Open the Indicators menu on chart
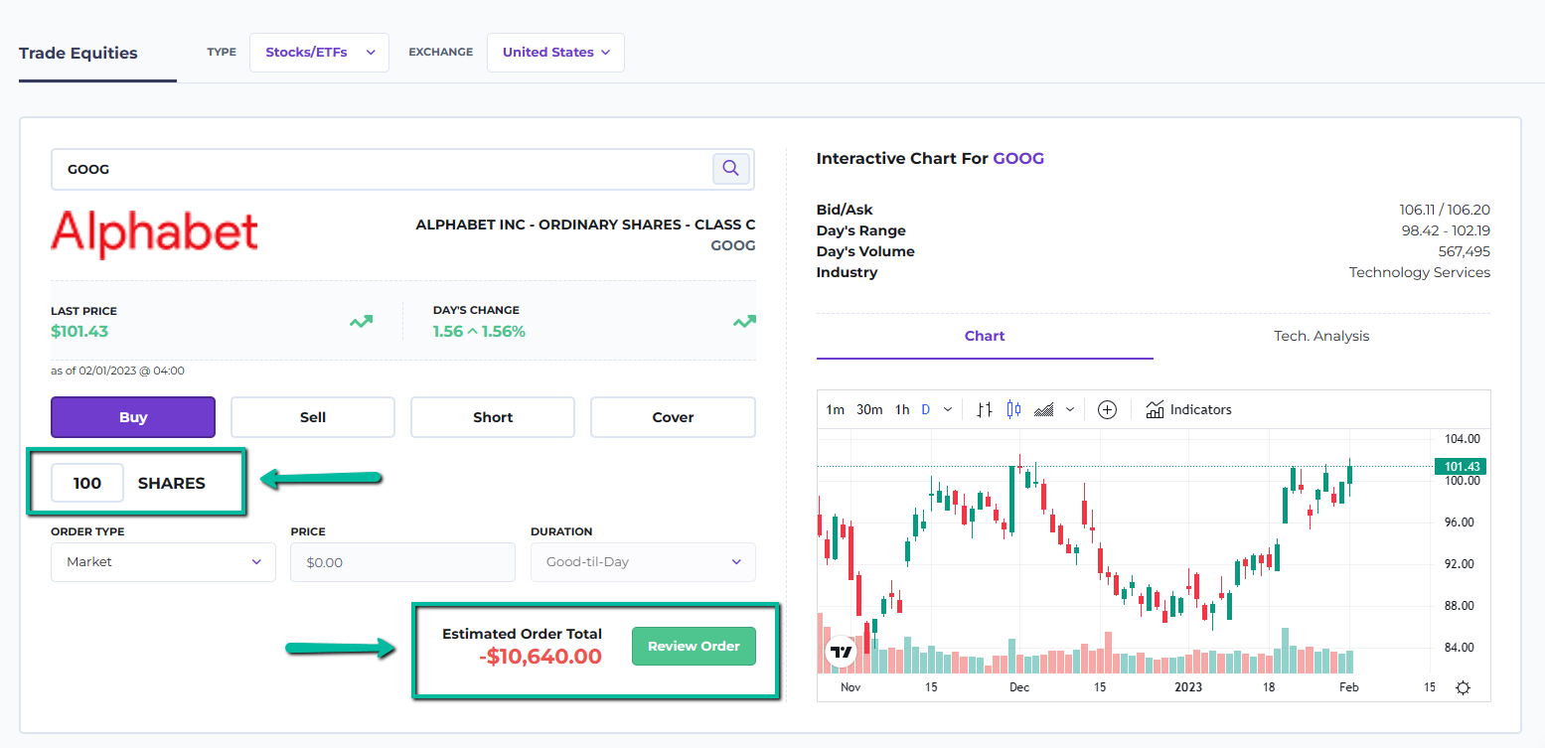 [x=1188, y=409]
